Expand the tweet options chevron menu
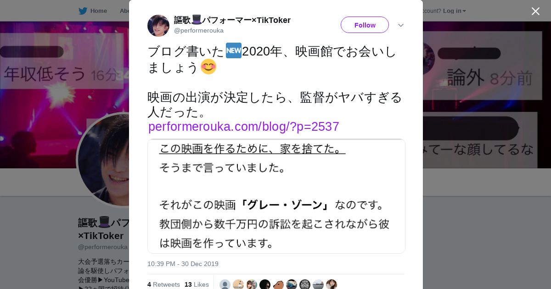 400,25
